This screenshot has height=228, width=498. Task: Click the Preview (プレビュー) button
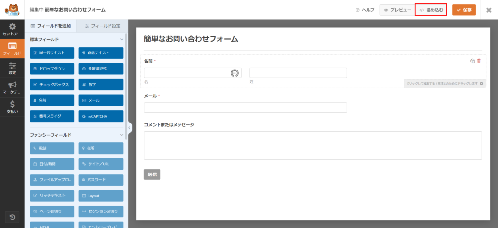[x=397, y=10]
